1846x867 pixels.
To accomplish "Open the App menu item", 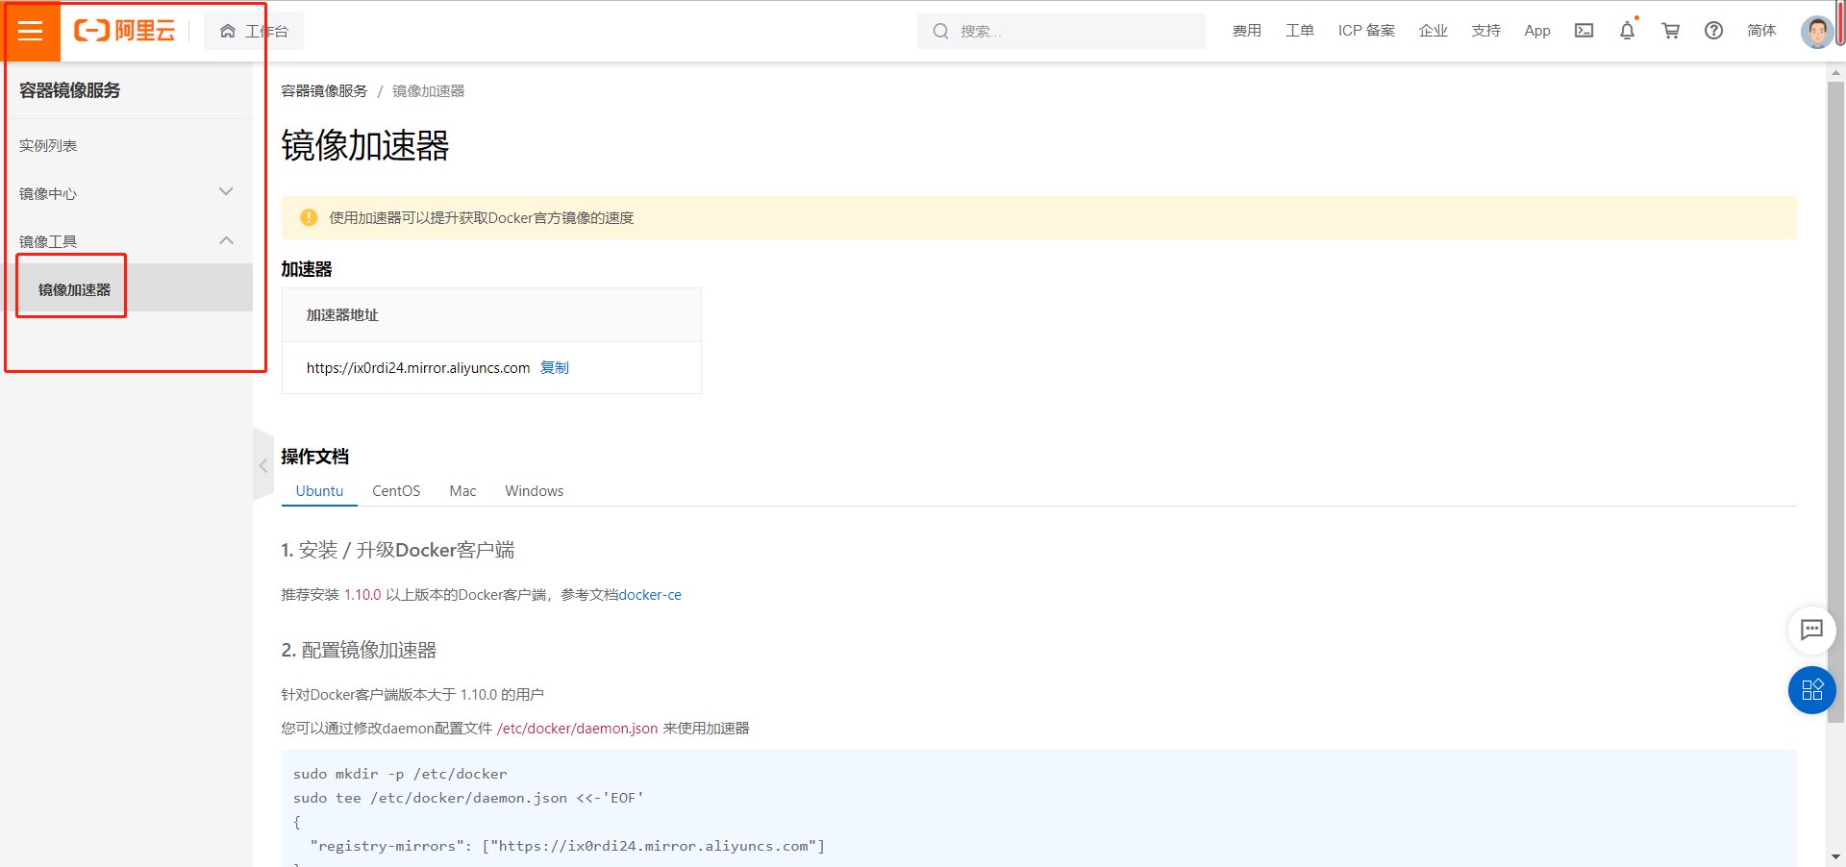I will tap(1537, 31).
